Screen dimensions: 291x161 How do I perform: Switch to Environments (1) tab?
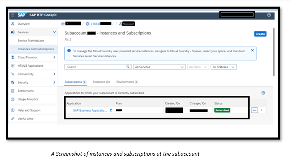(127, 82)
